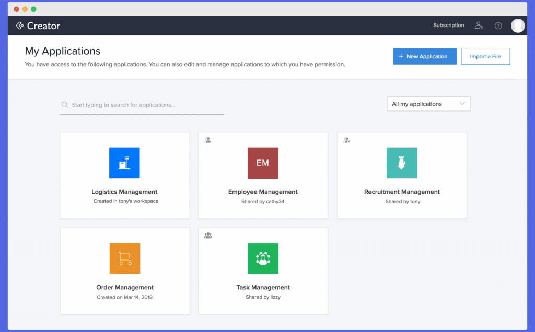Click "Created on Mar 14, 2018" text
This screenshot has height=332, width=535.
pyautogui.click(x=124, y=297)
